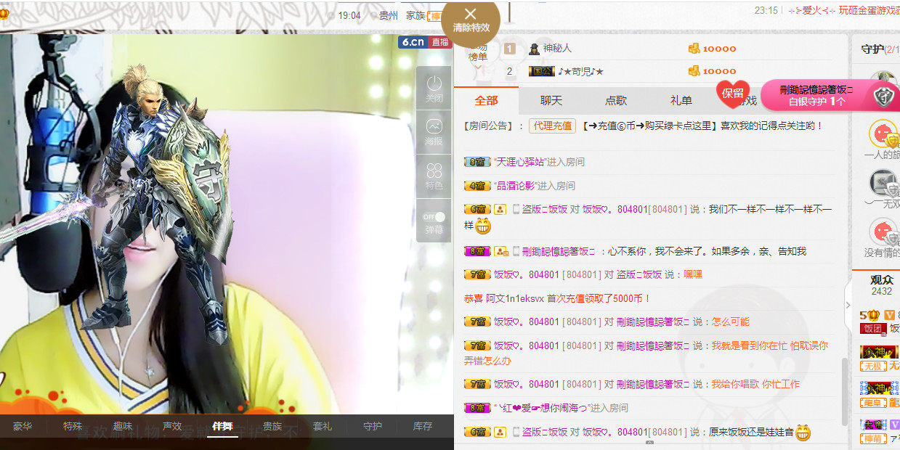The width and height of the screenshot is (900, 450).
Task: Click the 关闭 power icon on the video
Action: pos(434,89)
